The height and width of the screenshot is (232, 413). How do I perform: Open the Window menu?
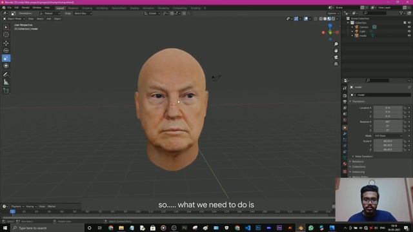pos(37,8)
